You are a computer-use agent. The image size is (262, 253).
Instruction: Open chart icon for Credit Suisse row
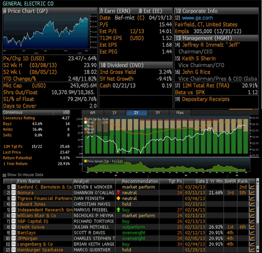point(252,227)
